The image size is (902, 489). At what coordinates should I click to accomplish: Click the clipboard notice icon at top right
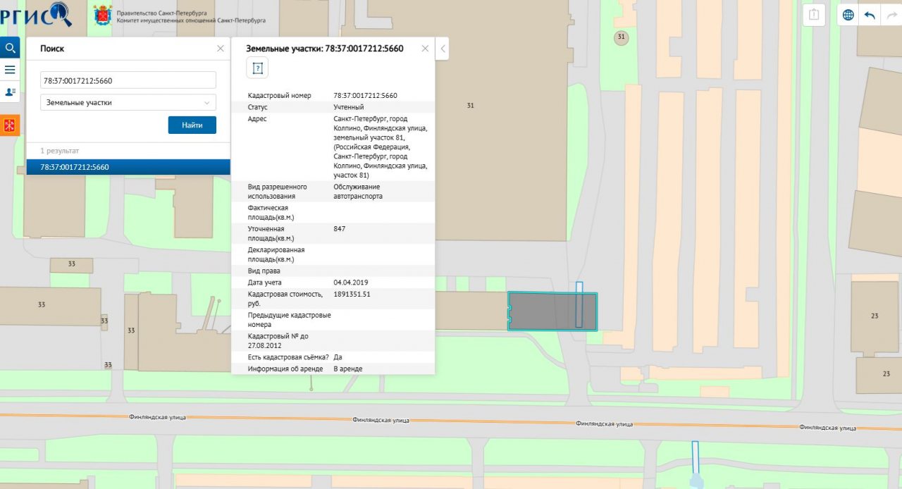point(814,15)
